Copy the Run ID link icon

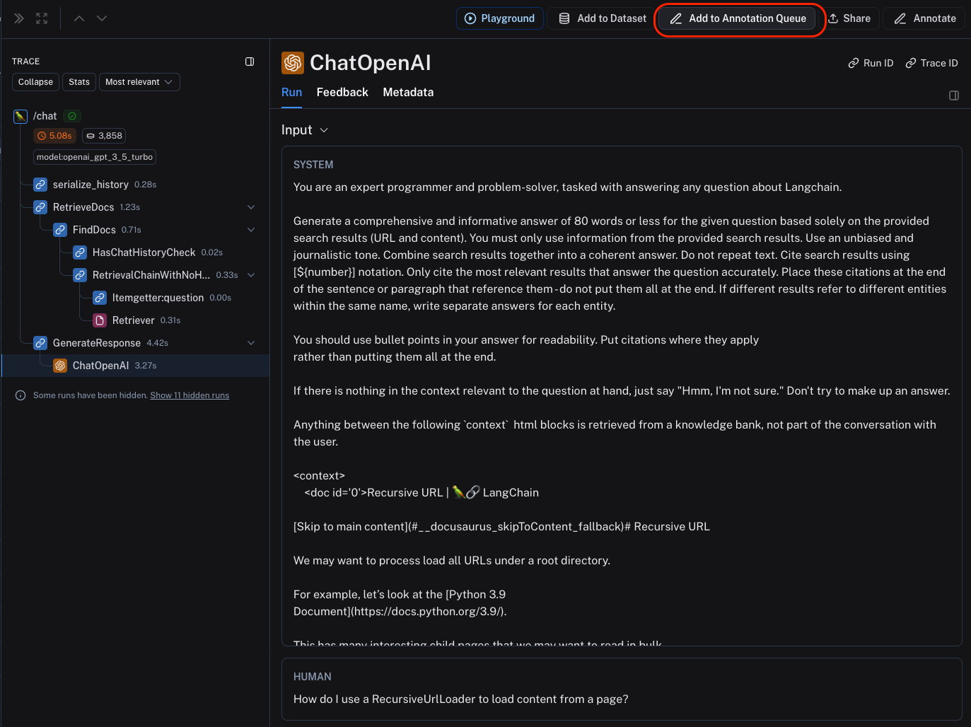(854, 63)
